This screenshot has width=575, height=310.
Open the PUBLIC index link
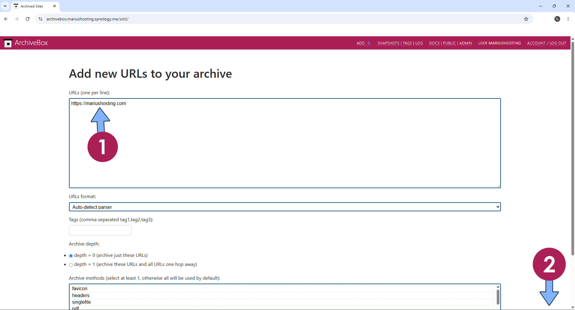pyautogui.click(x=449, y=43)
